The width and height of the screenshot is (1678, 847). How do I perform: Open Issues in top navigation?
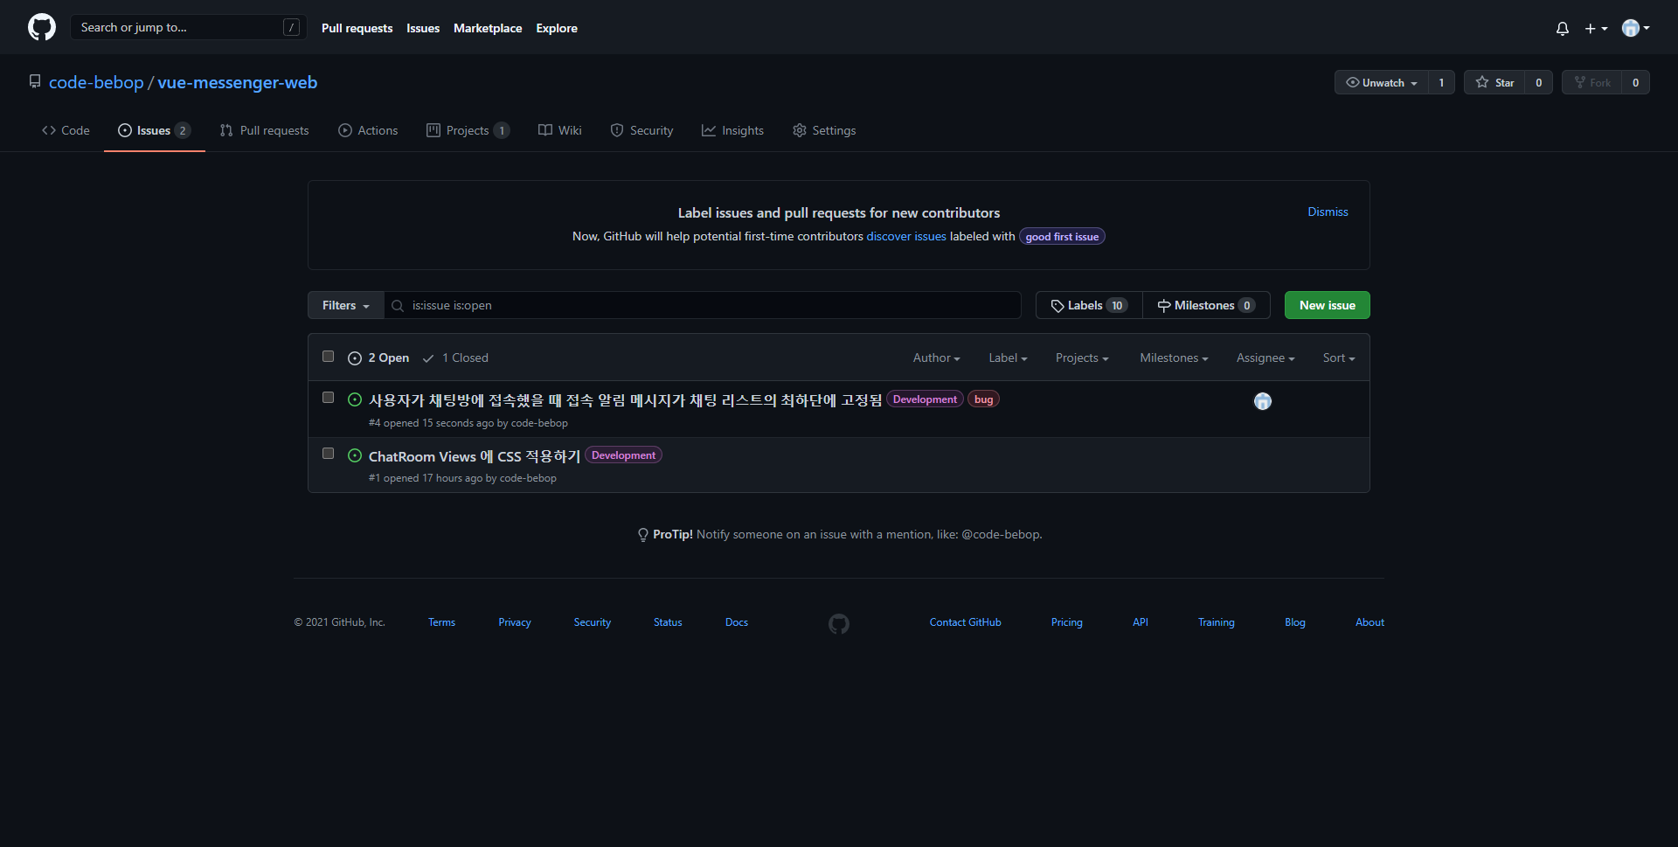click(x=423, y=28)
